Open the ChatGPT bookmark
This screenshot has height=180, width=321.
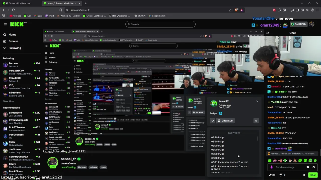140,16
